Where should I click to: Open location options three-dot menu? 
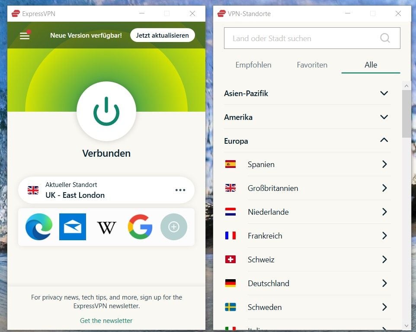click(x=180, y=190)
